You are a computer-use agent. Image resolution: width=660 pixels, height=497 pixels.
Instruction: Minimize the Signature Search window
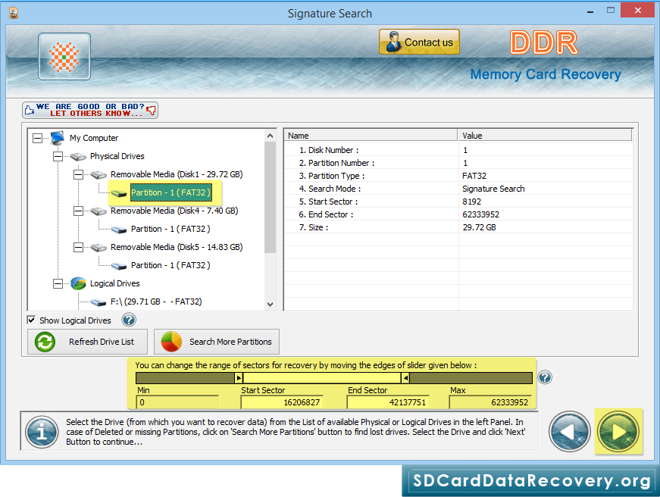pyautogui.click(x=590, y=11)
